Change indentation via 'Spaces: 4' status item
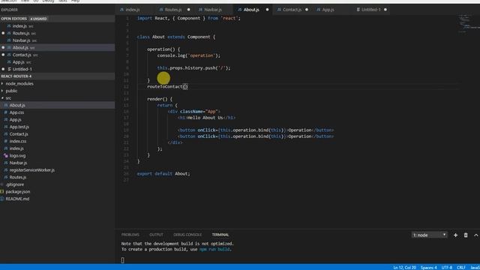 click(x=428, y=268)
